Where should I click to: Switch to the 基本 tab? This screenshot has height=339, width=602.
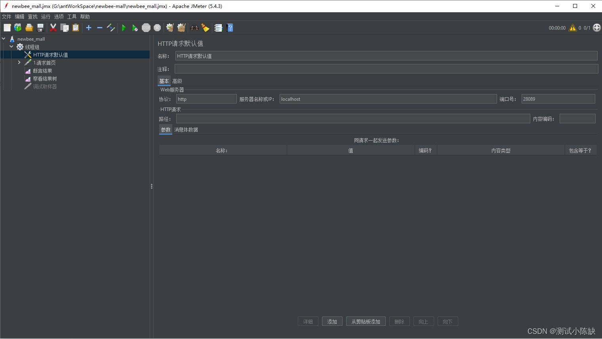pyautogui.click(x=164, y=81)
